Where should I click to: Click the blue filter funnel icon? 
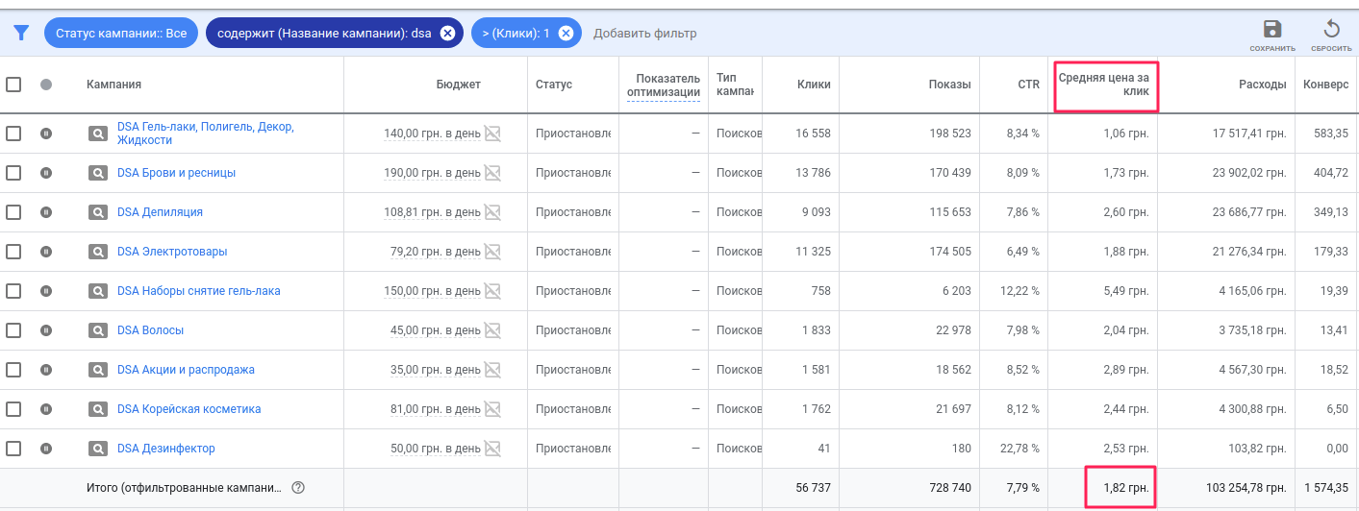coord(21,33)
